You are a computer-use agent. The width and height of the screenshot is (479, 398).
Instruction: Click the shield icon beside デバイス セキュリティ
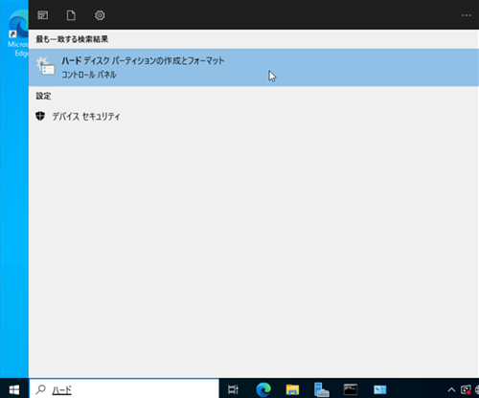point(40,116)
